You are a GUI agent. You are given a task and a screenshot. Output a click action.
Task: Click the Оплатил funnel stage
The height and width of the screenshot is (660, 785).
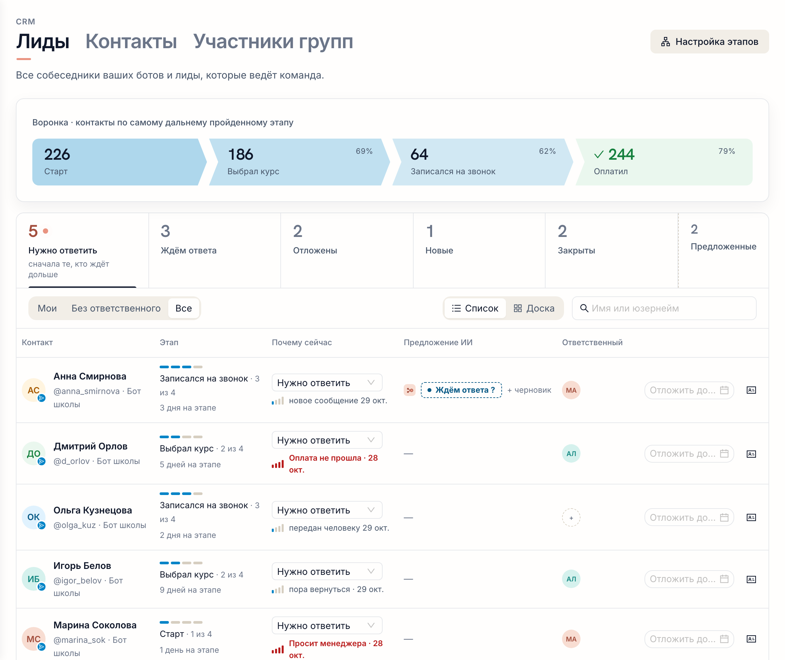point(664,162)
